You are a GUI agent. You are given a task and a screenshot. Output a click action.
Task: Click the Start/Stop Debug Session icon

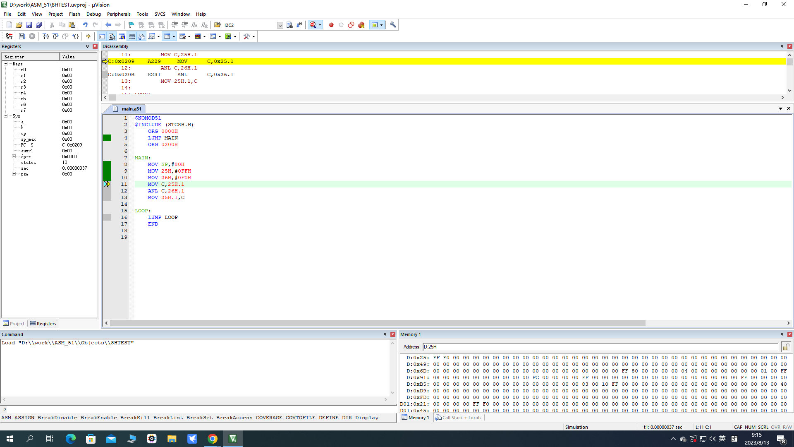coord(313,25)
